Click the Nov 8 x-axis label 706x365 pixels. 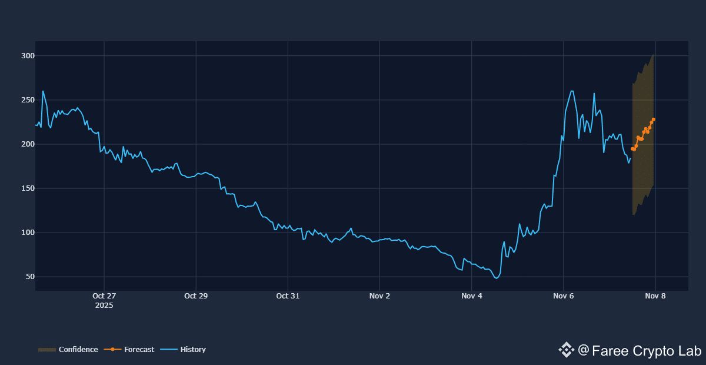655,296
